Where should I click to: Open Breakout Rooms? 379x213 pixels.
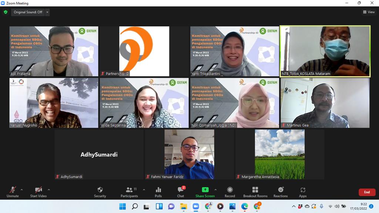255,192
